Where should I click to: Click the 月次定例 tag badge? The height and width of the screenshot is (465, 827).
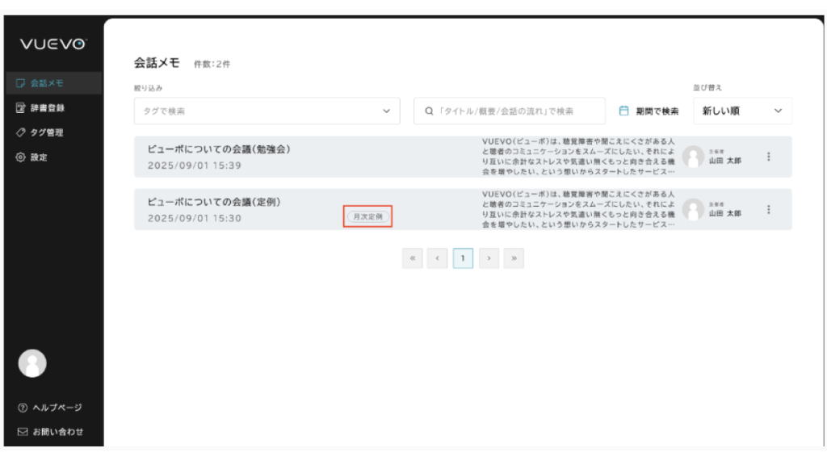pyautogui.click(x=368, y=216)
